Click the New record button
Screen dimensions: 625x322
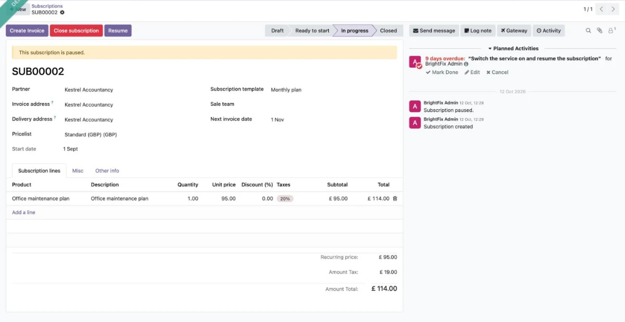point(18,9)
